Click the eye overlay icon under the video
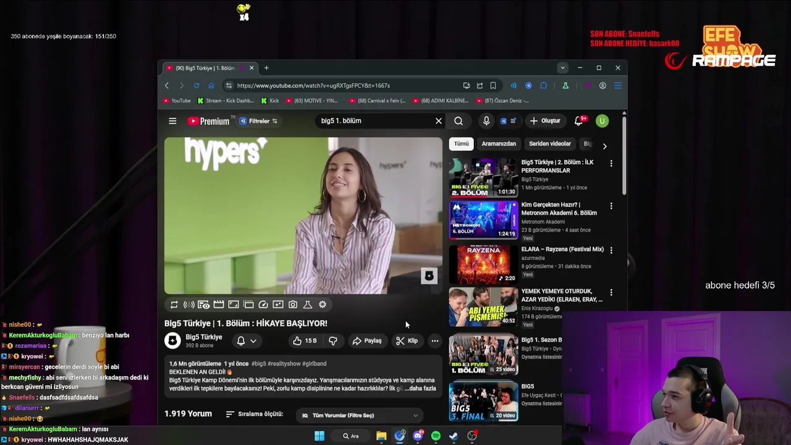This screenshot has width=791, height=445. coord(203,305)
